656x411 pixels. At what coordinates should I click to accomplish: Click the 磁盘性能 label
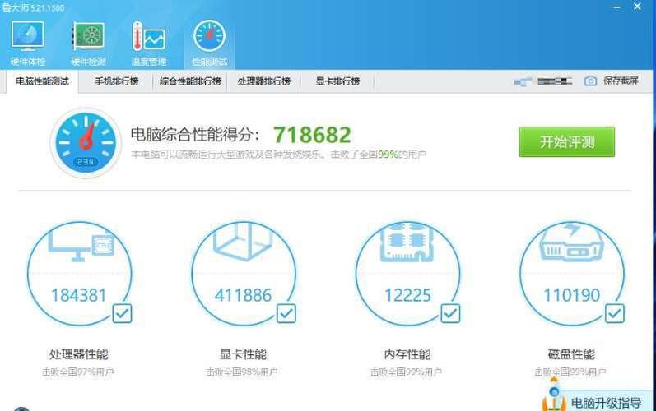click(571, 354)
